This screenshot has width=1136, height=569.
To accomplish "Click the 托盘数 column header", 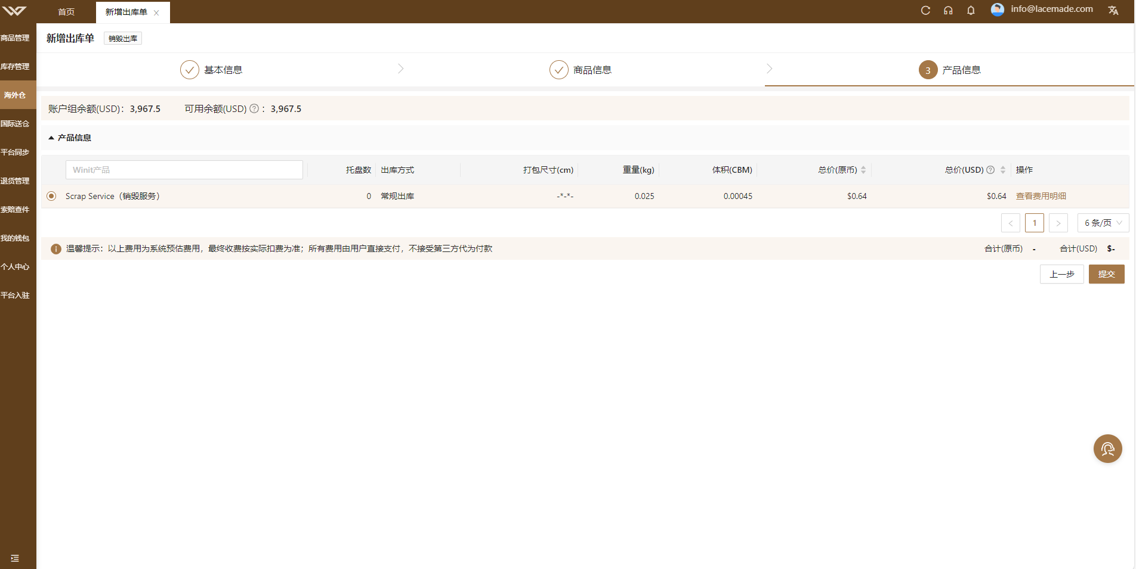I will click(359, 170).
